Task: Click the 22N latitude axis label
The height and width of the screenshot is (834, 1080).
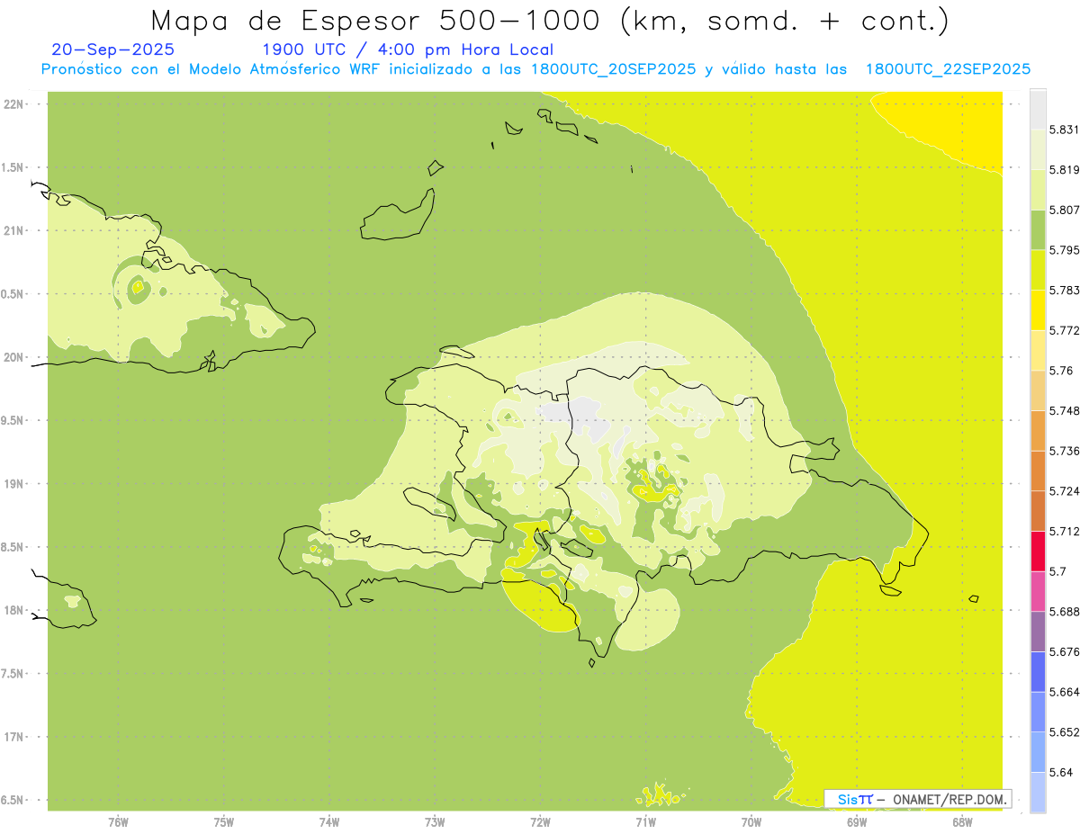Action: (15, 104)
